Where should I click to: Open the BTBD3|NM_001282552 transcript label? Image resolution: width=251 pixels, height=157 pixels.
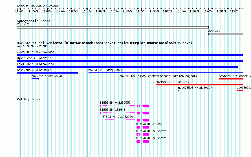[115, 103]
